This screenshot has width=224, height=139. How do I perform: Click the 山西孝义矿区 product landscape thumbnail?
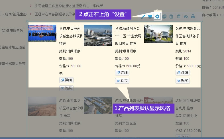tap(42, 106)
